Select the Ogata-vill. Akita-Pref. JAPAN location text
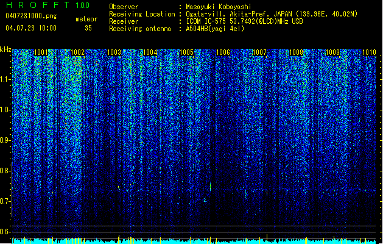Screen dimensions: 383x244 [272, 14]
